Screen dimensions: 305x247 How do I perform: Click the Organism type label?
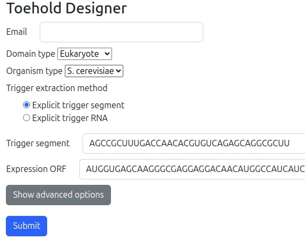pyautogui.click(x=34, y=71)
